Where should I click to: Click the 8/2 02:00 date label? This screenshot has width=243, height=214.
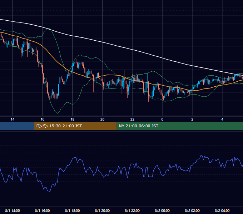tap(192, 210)
